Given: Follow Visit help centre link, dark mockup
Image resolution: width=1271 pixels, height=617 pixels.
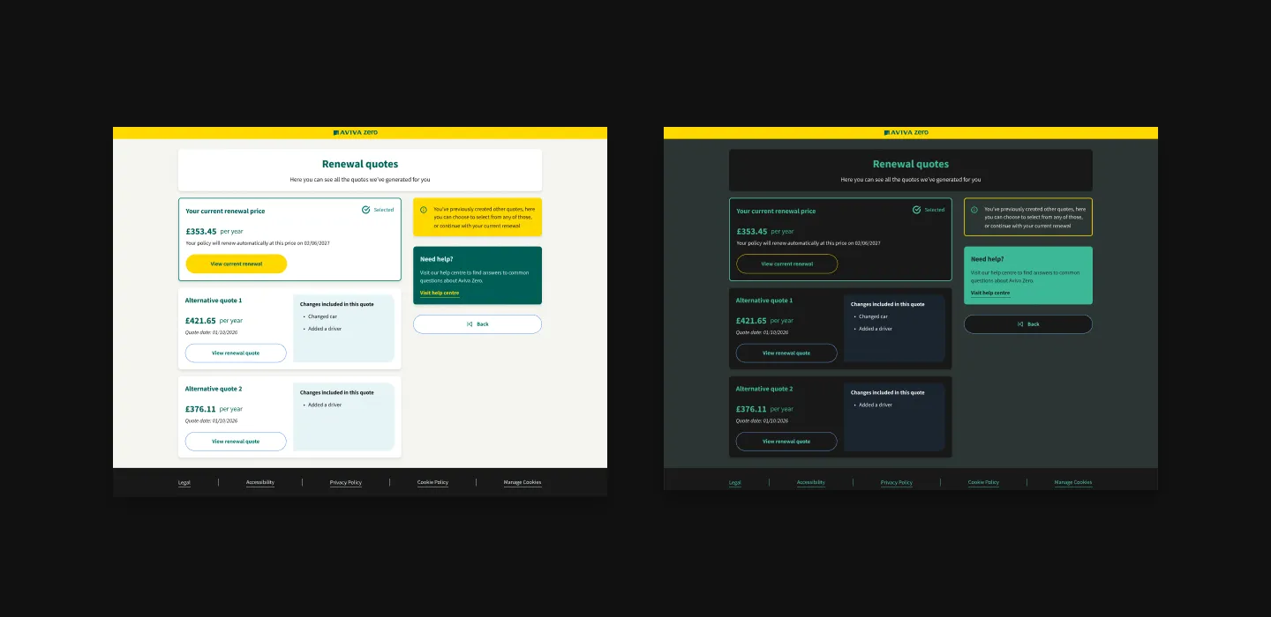Looking at the screenshot, I should point(990,294).
